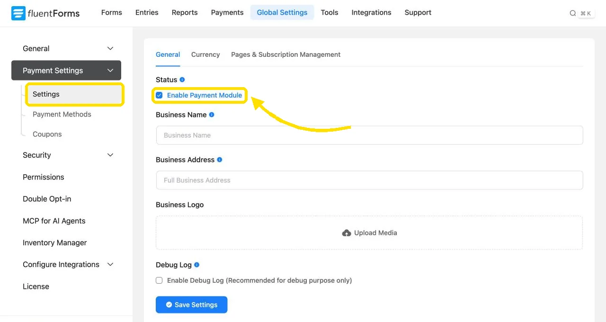The height and width of the screenshot is (322, 606).
Task: Click the ⌘K search shortcut badge
Action: [x=586, y=13]
